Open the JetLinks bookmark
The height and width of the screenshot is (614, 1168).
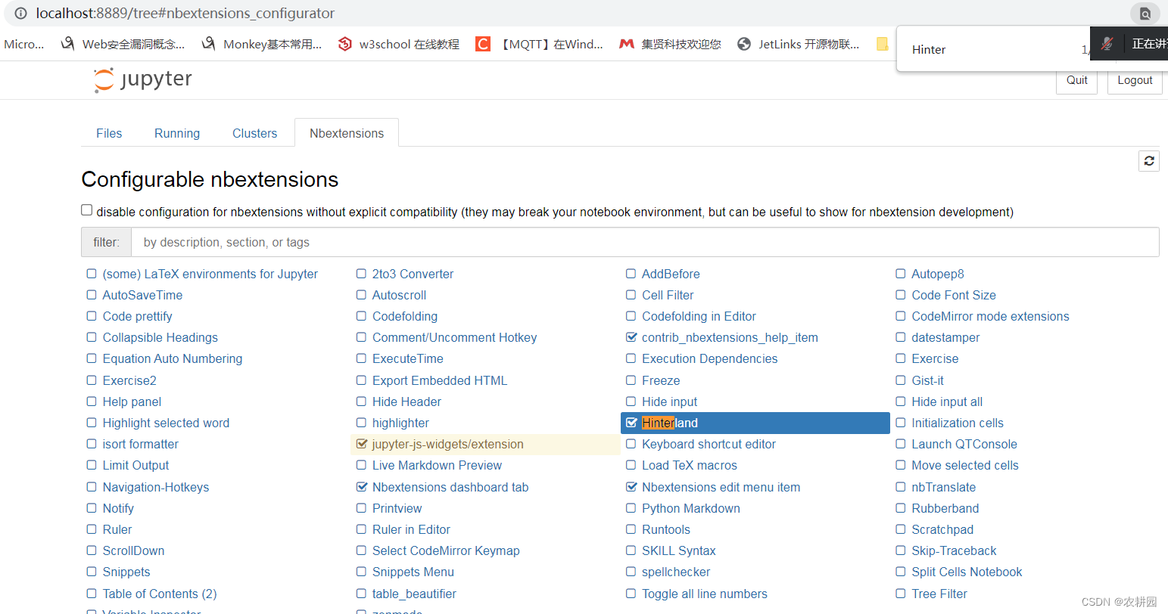[x=798, y=44]
